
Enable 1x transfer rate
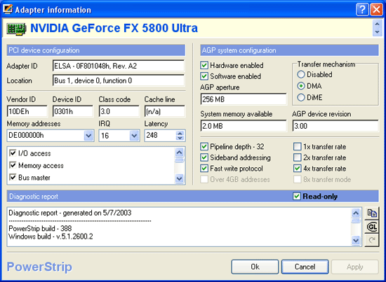(x=297, y=147)
